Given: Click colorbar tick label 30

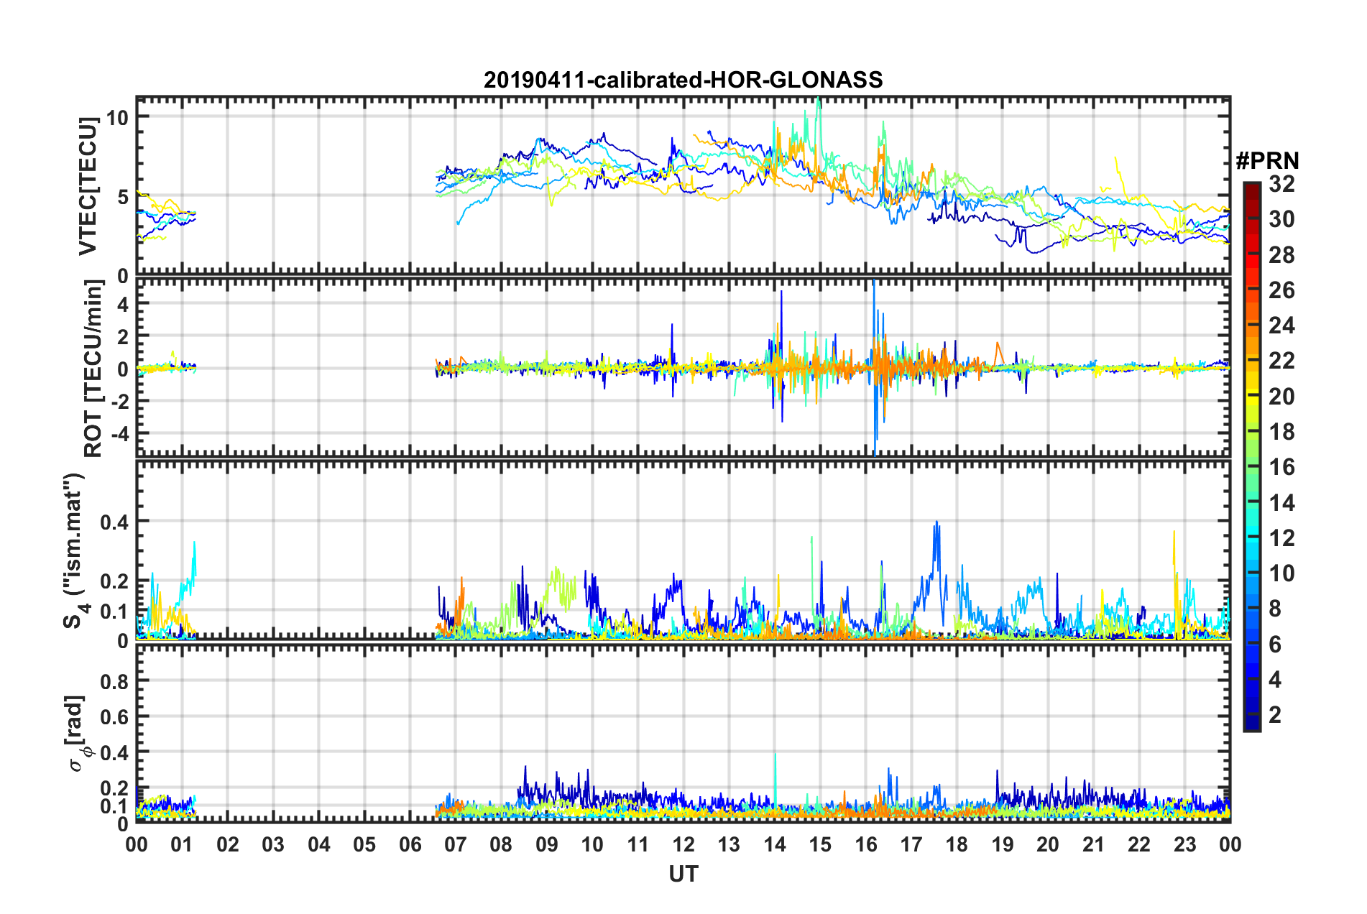Looking at the screenshot, I should [1281, 219].
